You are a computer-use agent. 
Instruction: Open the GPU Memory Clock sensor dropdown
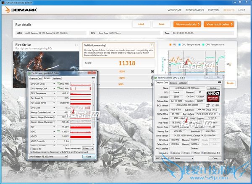tap(54, 88)
